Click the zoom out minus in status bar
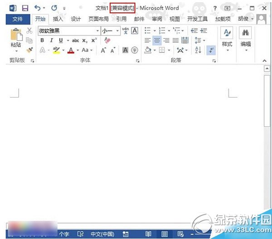The height and width of the screenshot is (239, 272). pos(192,234)
